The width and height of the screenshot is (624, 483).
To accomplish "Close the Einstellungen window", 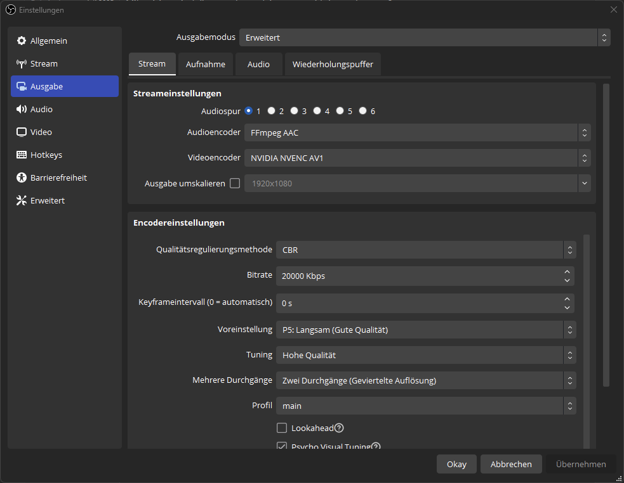I will tap(614, 10).
